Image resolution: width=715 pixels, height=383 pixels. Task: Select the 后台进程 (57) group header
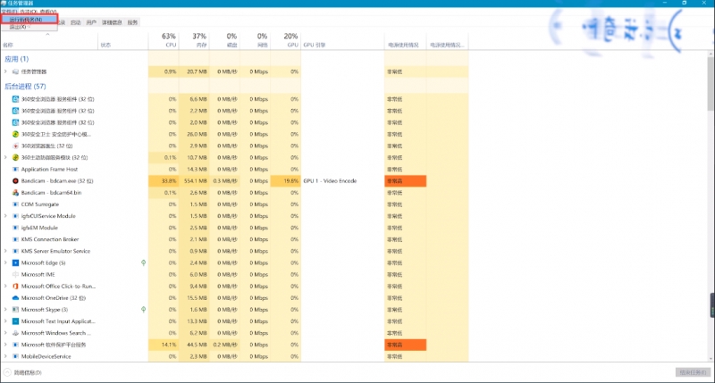tap(26, 86)
